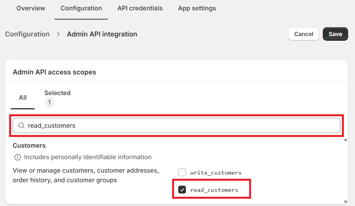Switch to the API credentials tab
This screenshot has height=206, width=355.
(140, 8)
